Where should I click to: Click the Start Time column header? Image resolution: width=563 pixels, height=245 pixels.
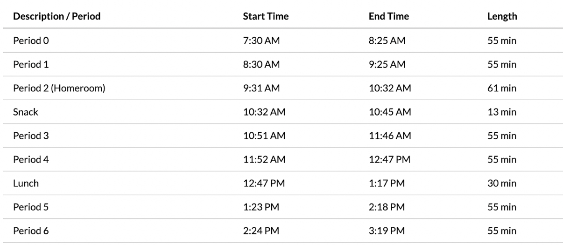[266, 16]
